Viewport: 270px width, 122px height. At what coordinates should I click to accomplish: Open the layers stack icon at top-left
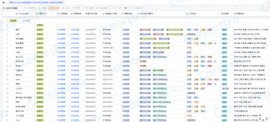[x=3, y=2]
